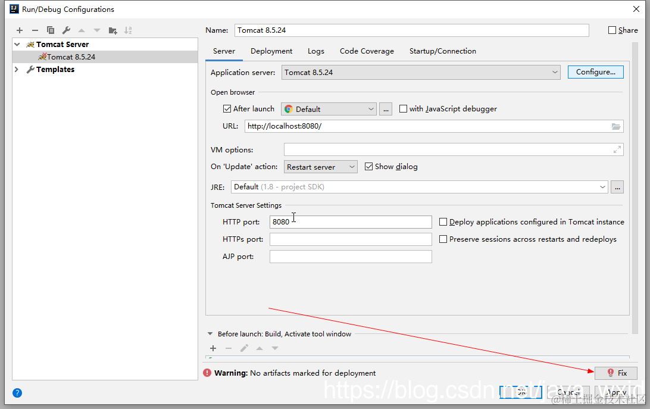The height and width of the screenshot is (409, 650).
Task: Expand Templates tree node
Action: (x=17, y=69)
